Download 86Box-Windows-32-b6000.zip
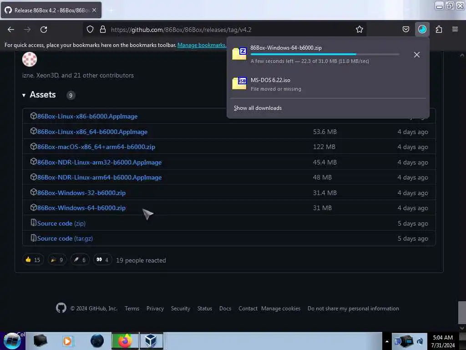 (81, 193)
